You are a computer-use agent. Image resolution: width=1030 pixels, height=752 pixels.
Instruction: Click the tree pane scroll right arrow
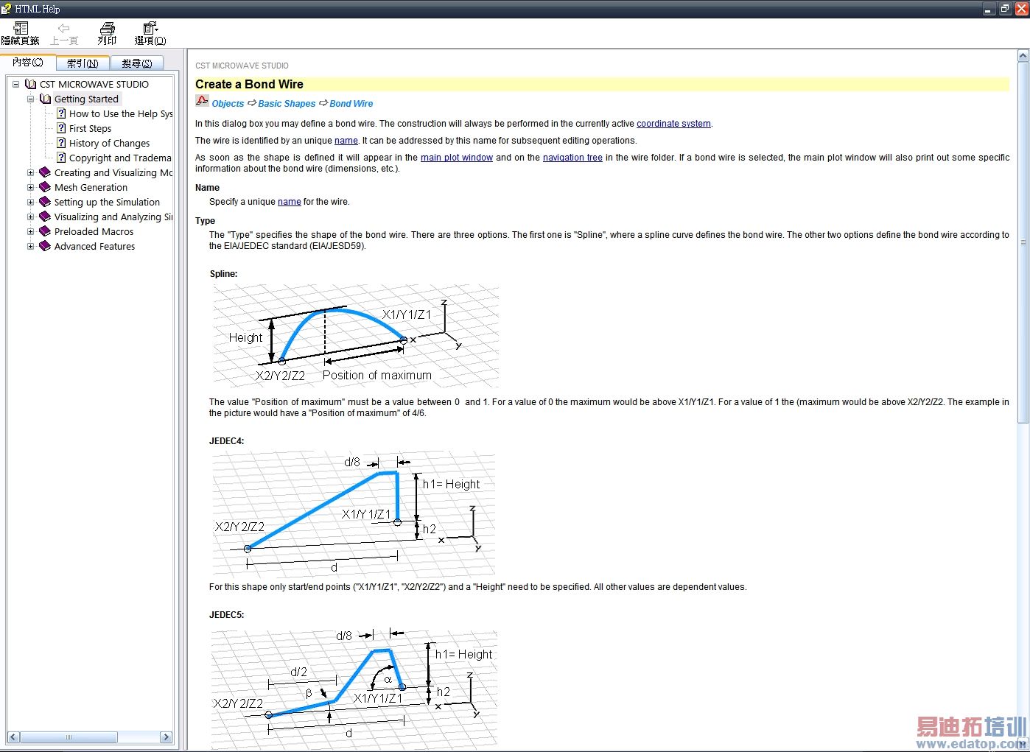(166, 737)
